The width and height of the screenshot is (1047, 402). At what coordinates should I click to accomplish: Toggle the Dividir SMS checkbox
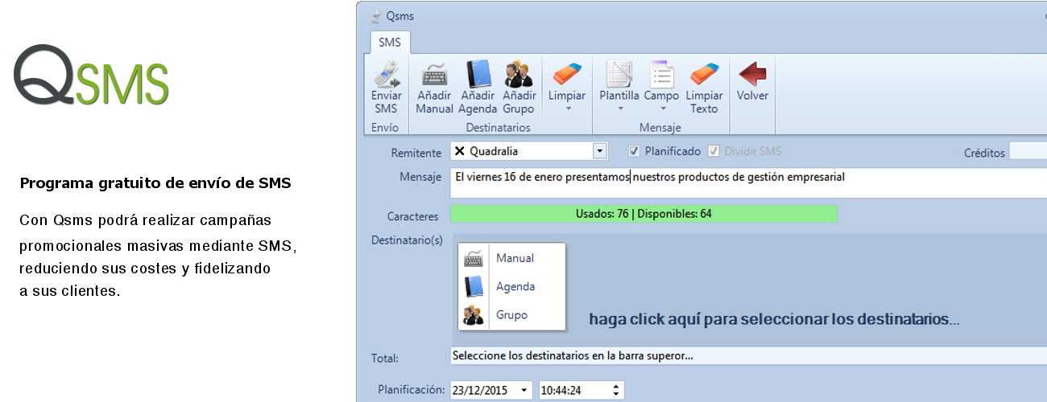[713, 150]
